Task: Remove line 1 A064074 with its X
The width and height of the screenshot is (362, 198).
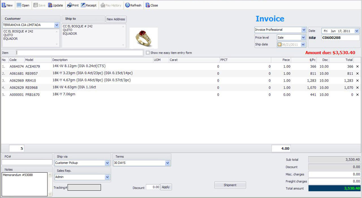Action: pyautogui.click(x=357, y=67)
